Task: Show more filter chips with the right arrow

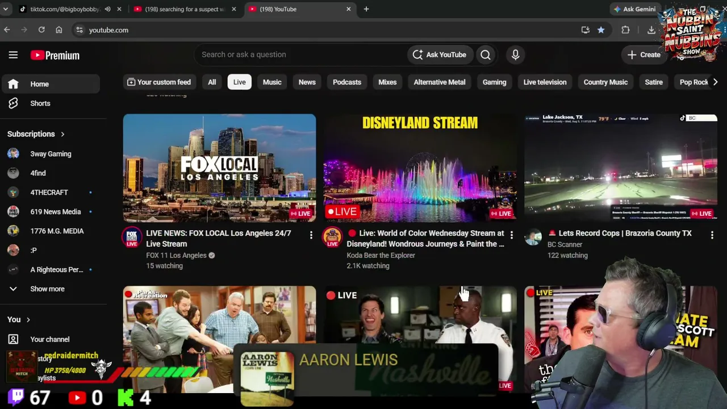Action: [x=715, y=82]
